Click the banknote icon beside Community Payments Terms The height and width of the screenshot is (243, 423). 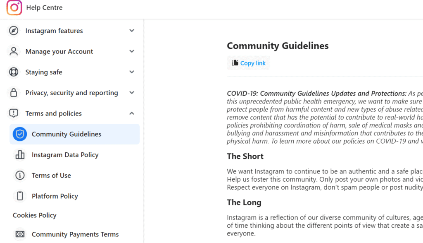pyautogui.click(x=20, y=234)
